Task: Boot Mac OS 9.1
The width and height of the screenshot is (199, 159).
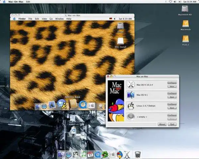Action: coord(172,97)
